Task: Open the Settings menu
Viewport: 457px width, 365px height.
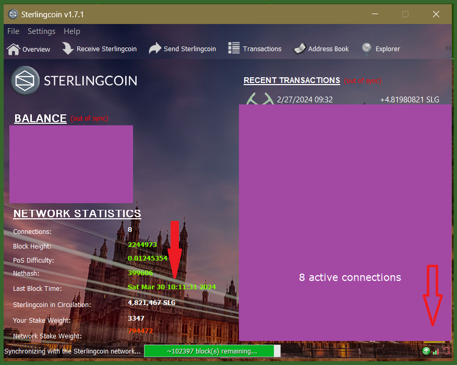Action: tap(41, 31)
